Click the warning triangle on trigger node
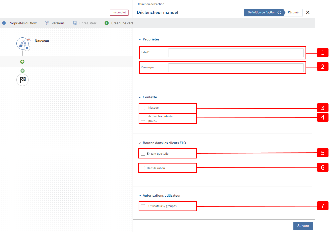The image size is (329, 232). pyautogui.click(x=29, y=39)
